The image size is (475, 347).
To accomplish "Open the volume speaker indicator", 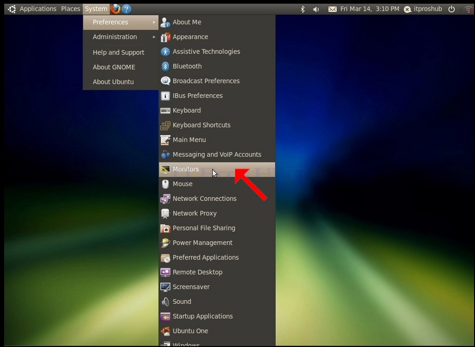I will (x=316, y=9).
